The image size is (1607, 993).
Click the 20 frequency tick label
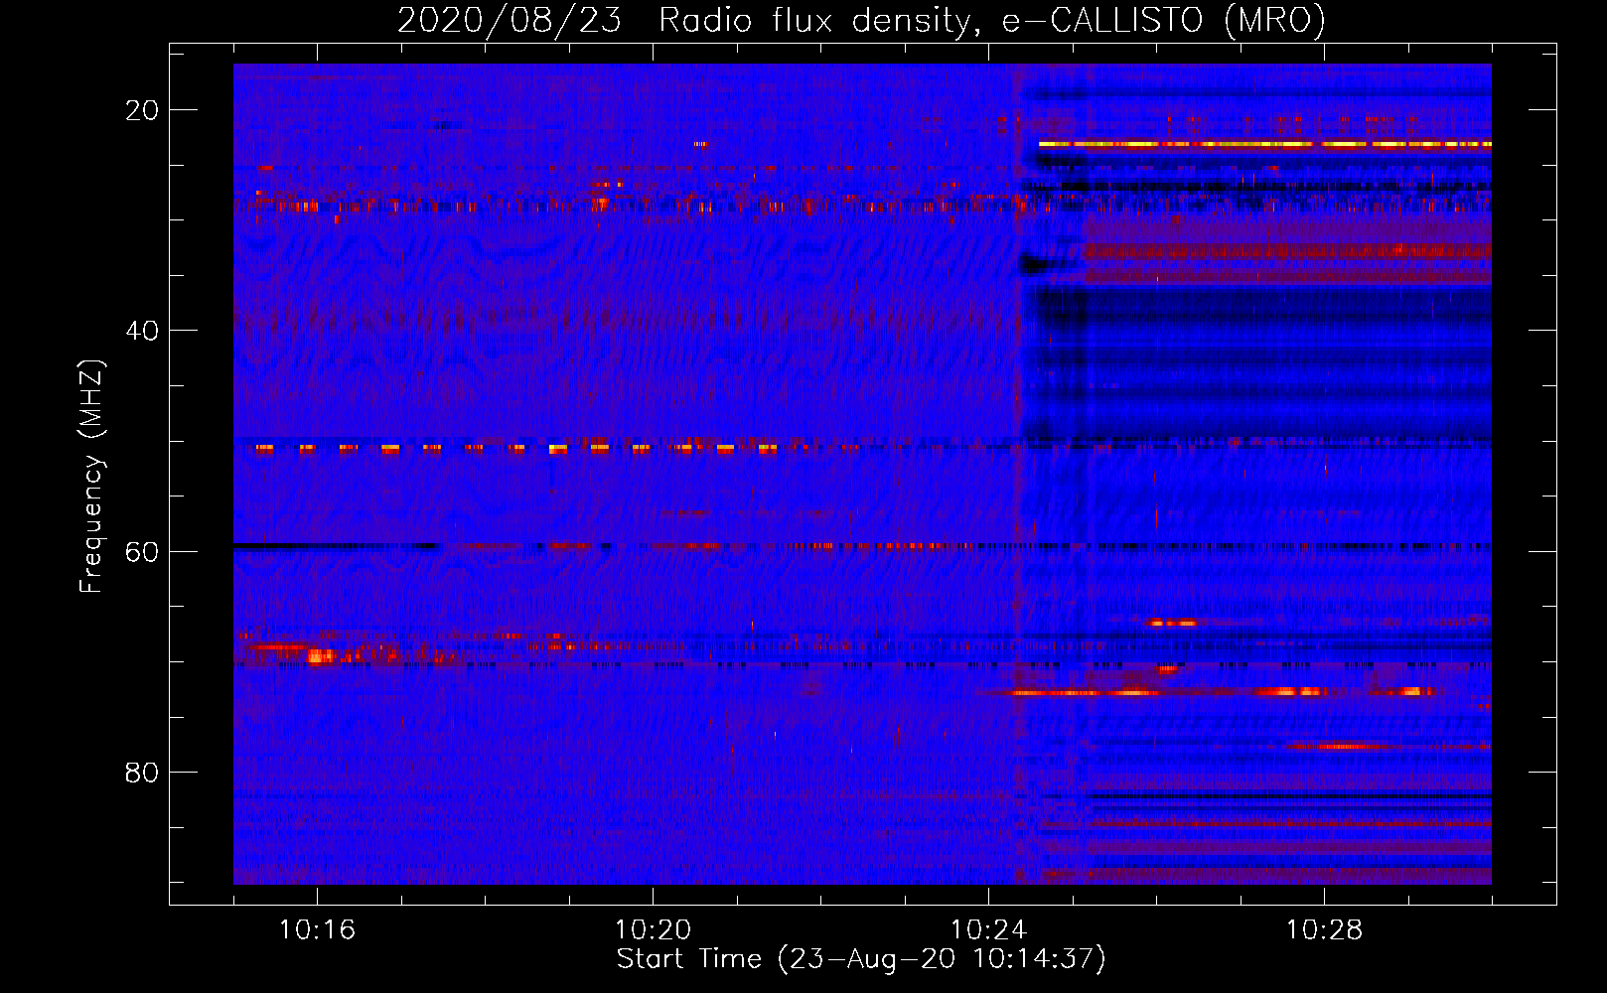[142, 110]
